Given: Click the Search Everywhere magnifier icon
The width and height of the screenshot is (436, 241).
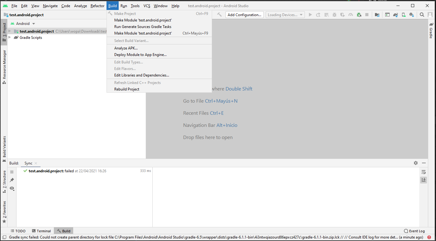Looking at the screenshot, I should click(422, 15).
